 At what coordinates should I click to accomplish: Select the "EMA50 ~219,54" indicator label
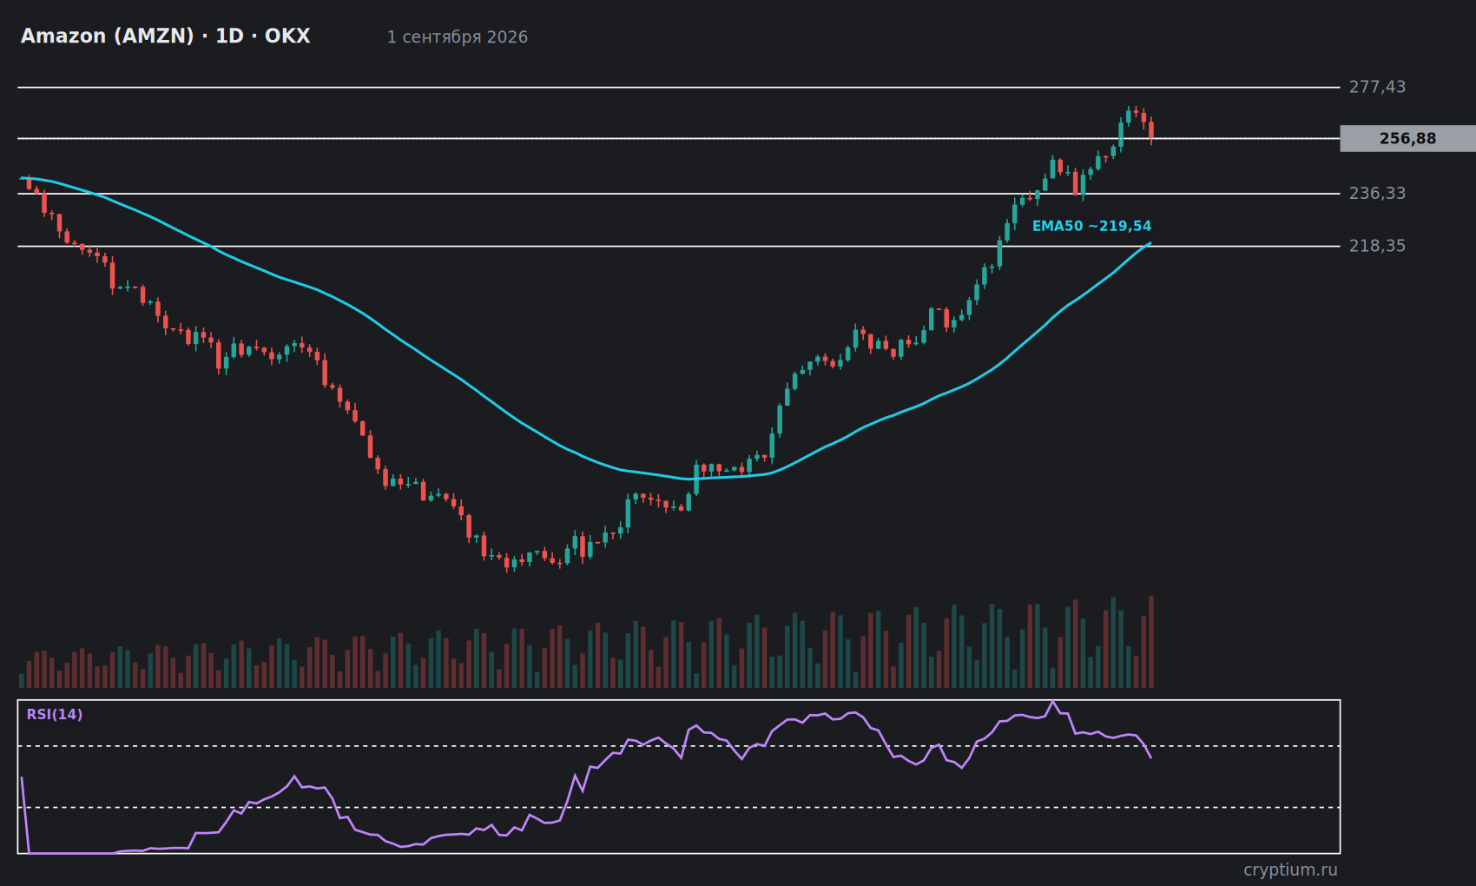[1091, 226]
